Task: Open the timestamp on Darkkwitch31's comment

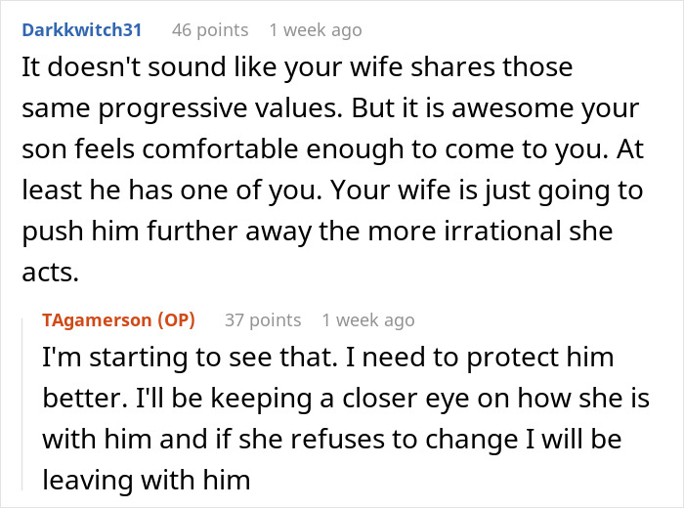Action: click(x=316, y=30)
